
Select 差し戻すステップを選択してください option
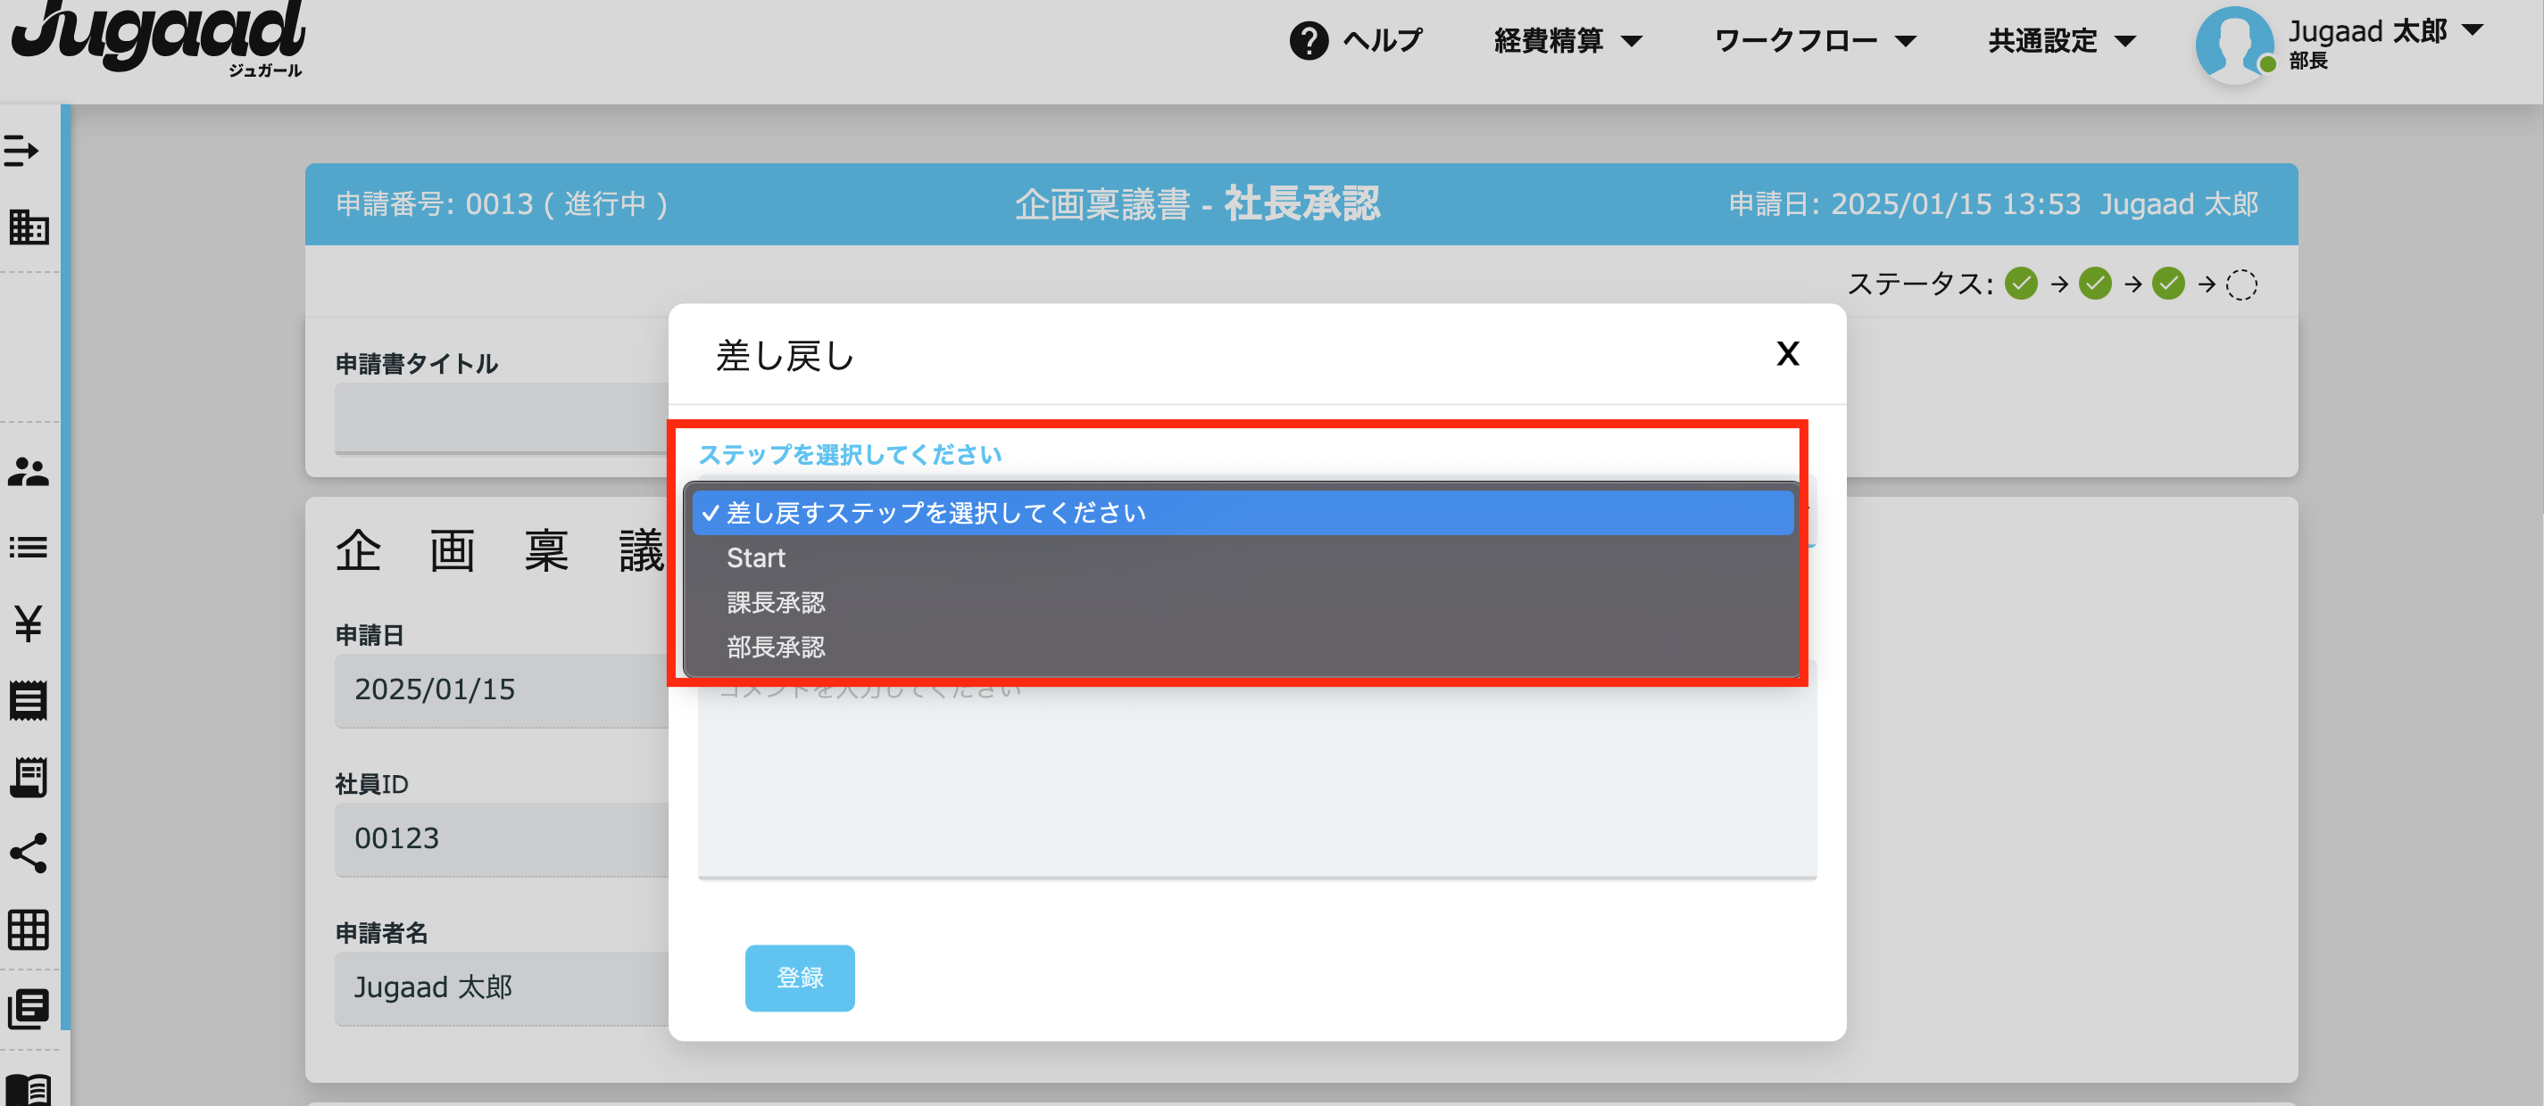(1243, 513)
